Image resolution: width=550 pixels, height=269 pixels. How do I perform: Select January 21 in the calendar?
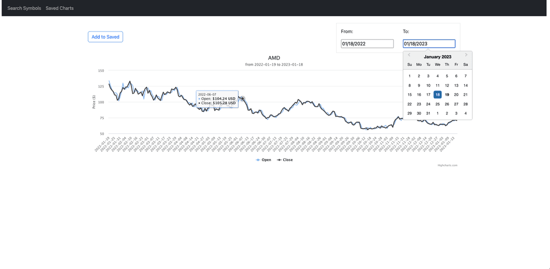point(465,95)
